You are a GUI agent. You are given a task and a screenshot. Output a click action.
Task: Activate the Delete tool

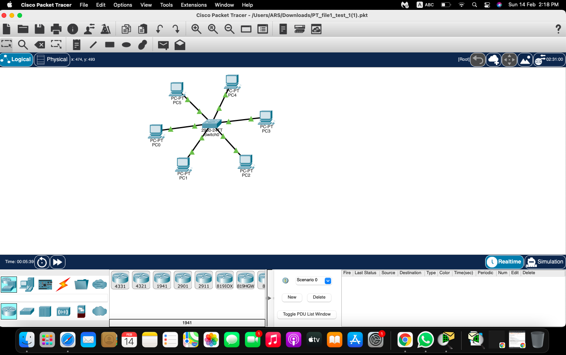pos(39,45)
